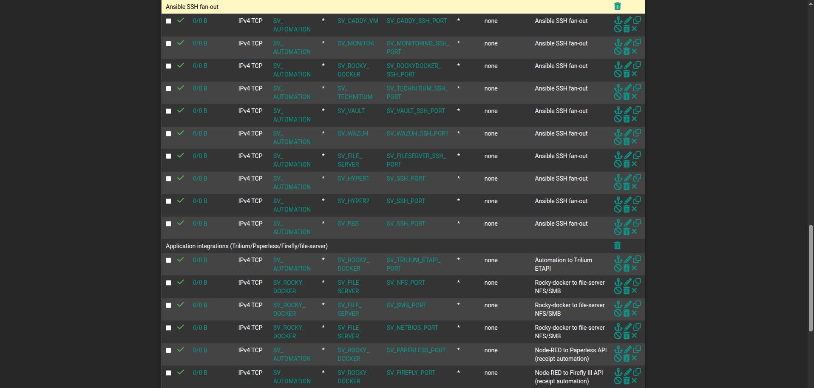Viewport: 814px width, 388px height.
Task: Open the SV_PAPERLESS_PORT alias link
Action: [416, 350]
